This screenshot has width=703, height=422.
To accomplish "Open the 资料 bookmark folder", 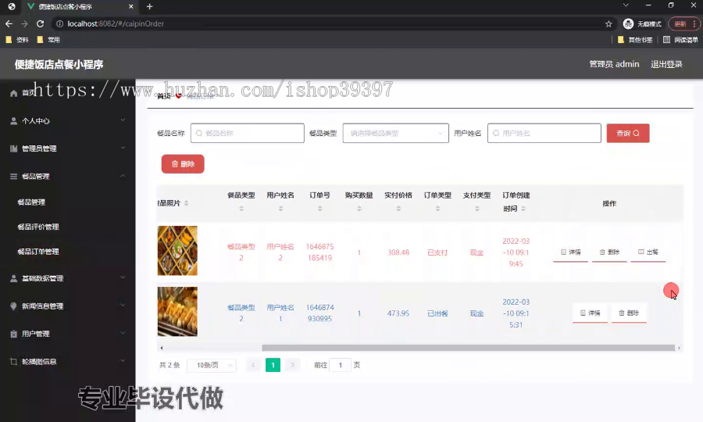I will coord(17,40).
